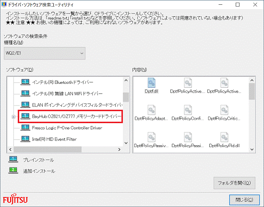Click the app icon in the title bar

[4, 4]
